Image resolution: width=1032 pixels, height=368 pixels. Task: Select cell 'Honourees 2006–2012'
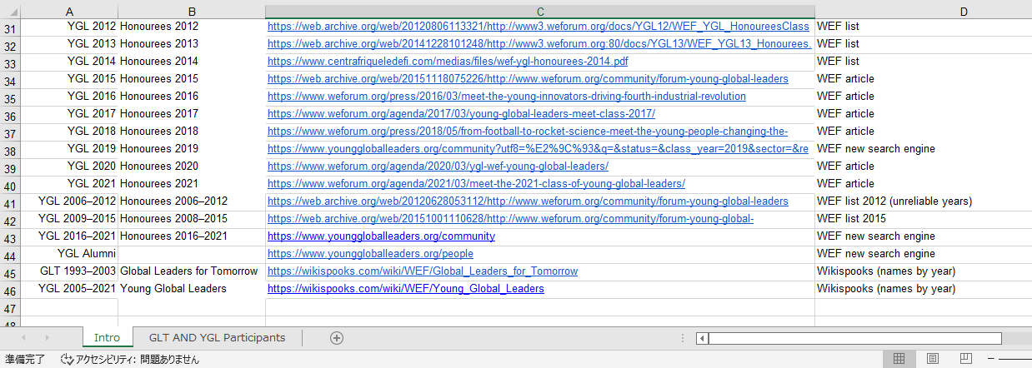coord(192,201)
